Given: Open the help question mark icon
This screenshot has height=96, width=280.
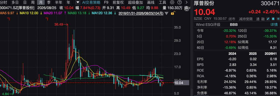Looking at the screenshot, I should coord(180,3).
